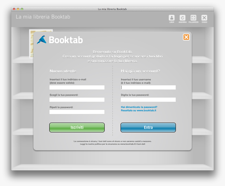225x186 pixels.
Task: Close the login dialog with the orange X
Action: pos(186,37)
